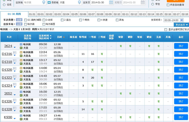The image size is (189, 122).
Task: Sort by duration using 历时 arrow
Action: [64, 37]
